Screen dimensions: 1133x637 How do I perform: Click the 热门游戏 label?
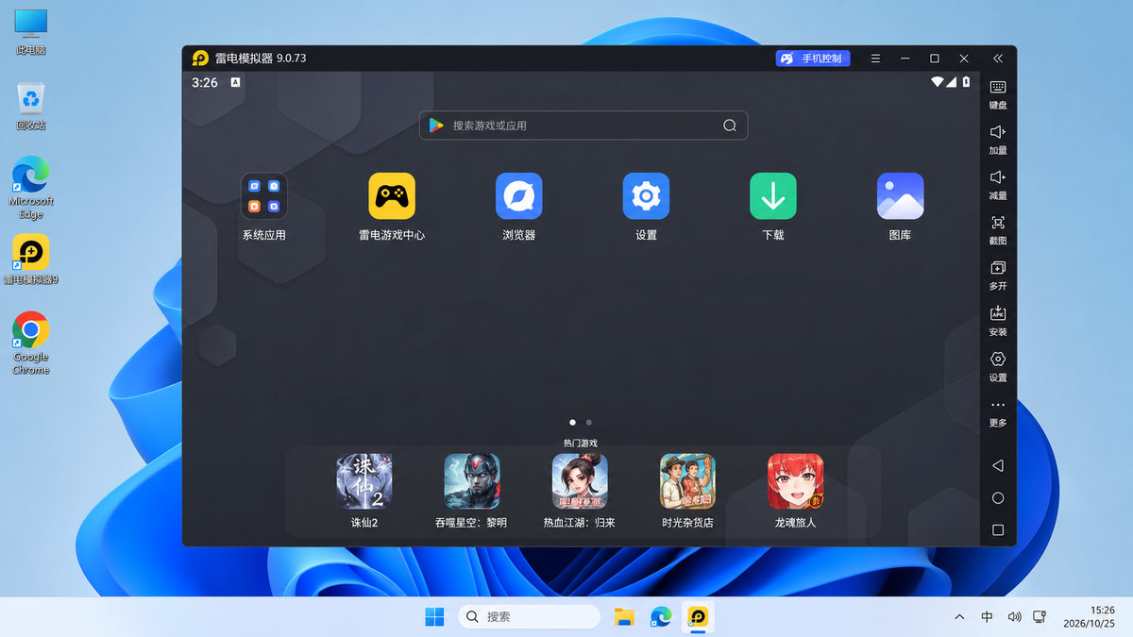pos(580,443)
